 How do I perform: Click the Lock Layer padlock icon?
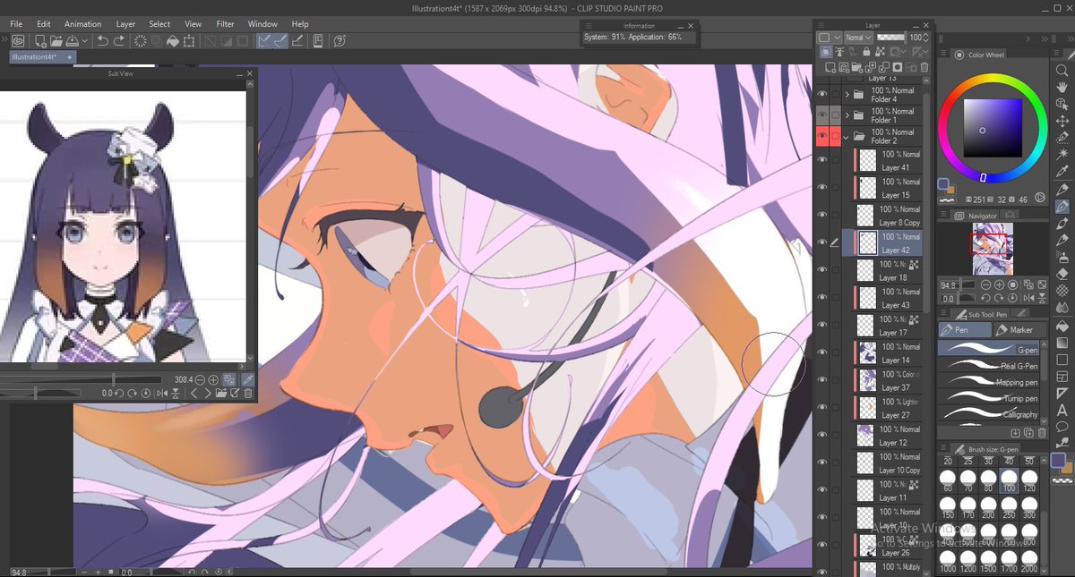click(x=866, y=53)
